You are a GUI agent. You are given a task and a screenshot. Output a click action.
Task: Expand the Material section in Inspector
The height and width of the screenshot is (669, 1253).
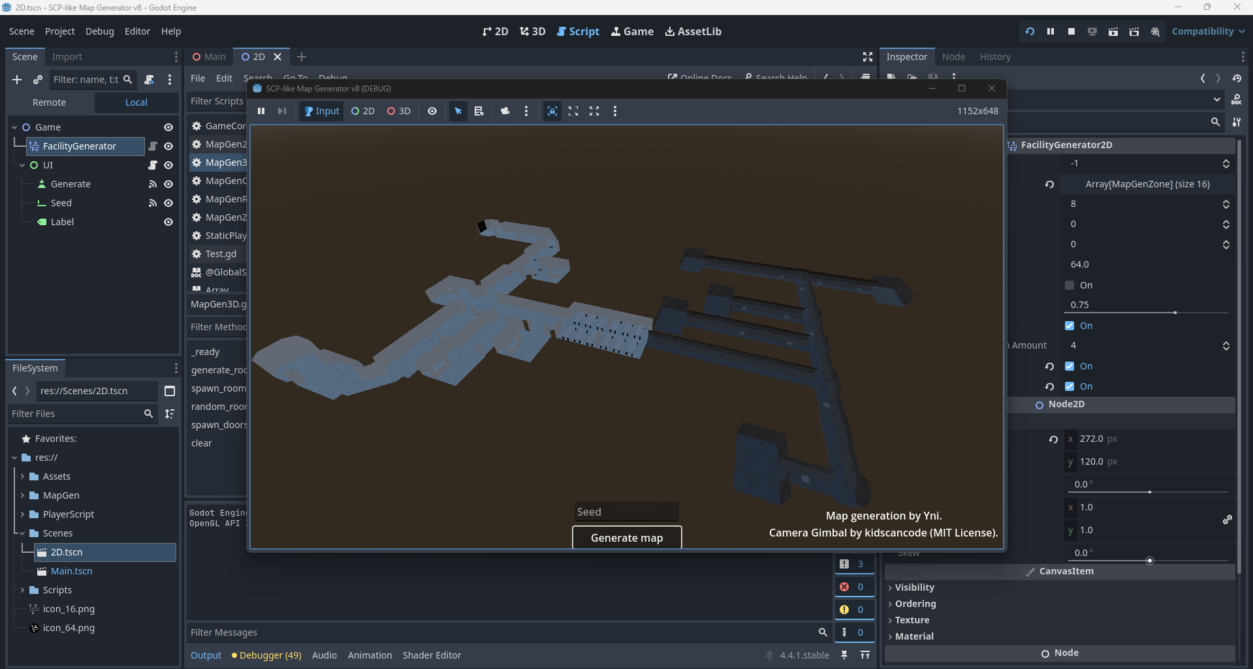pos(914,636)
